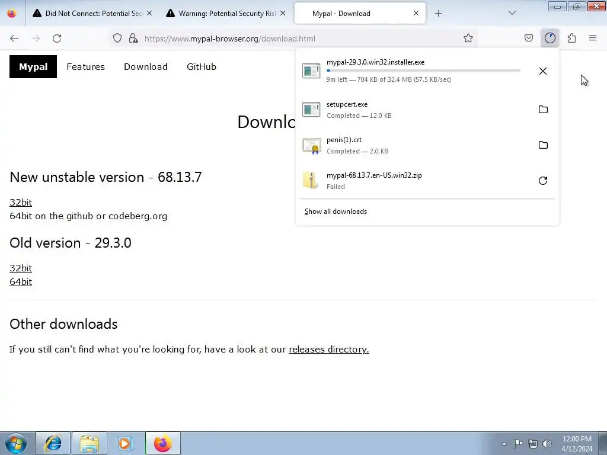Download unstable 68.13.7 32bit build
This screenshot has height=455, width=607.
point(21,203)
